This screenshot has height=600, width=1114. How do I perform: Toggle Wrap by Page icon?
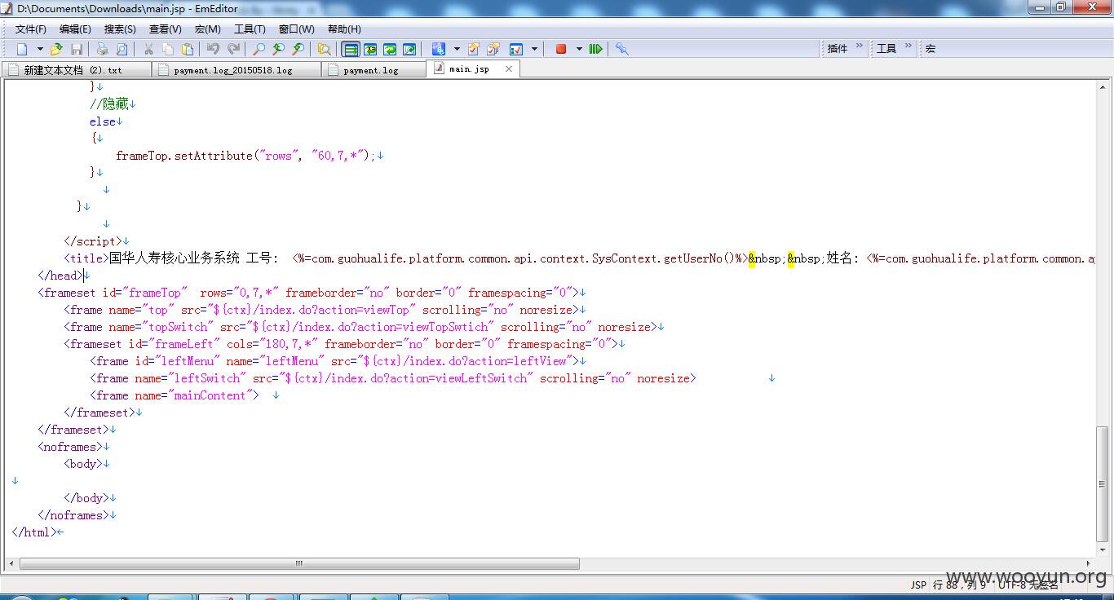point(409,49)
